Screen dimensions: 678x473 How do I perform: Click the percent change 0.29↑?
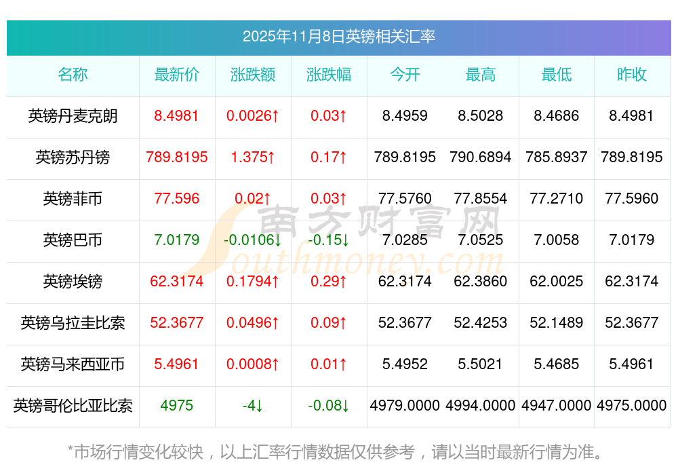329,282
